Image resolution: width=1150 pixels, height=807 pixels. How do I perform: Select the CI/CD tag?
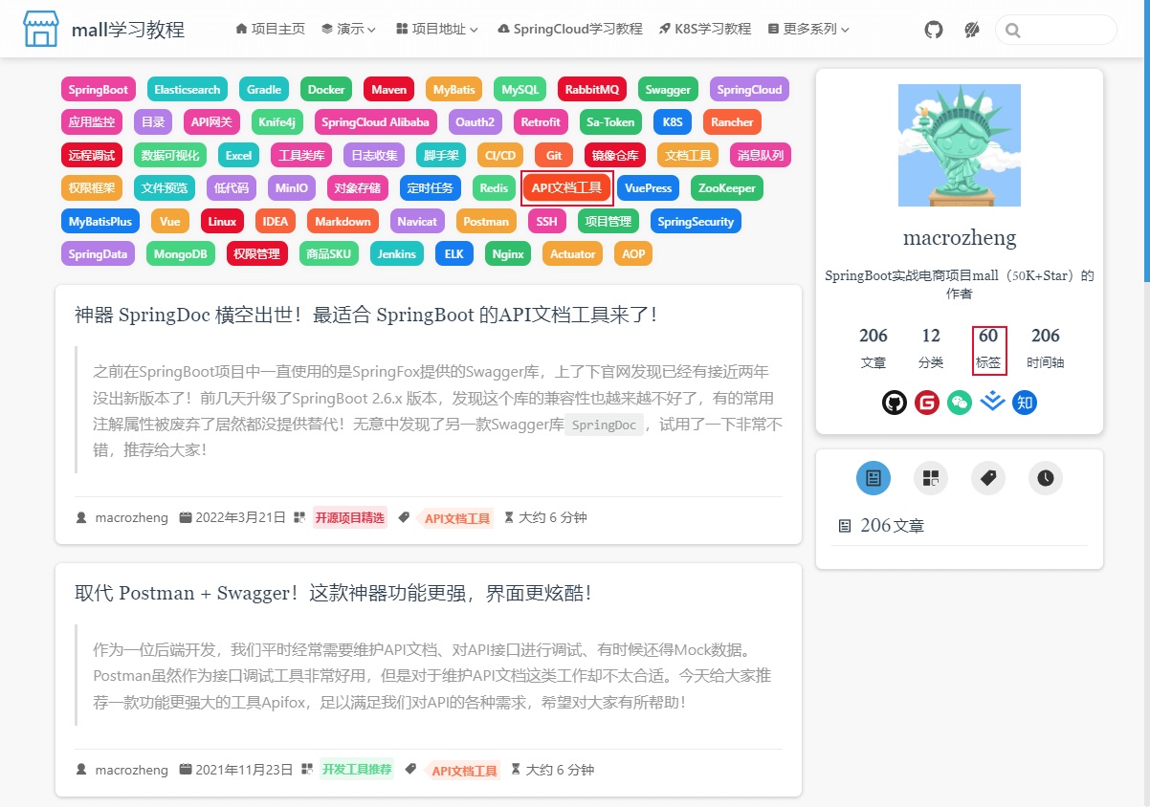coord(500,156)
